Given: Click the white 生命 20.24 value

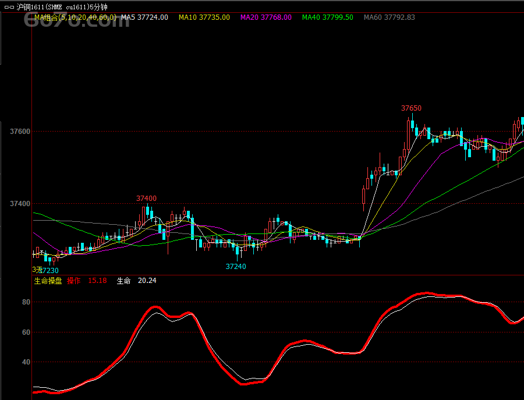Looking at the screenshot, I should coord(136,281).
